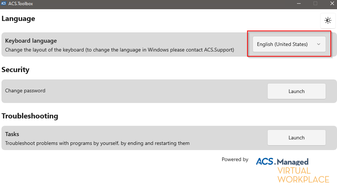Click the ACS.Managed Virtual Workplace logo
Viewport: 337px width, 185px height.
click(292, 169)
